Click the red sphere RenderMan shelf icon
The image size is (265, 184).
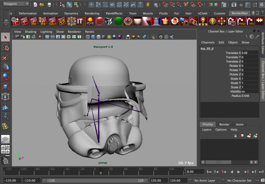coord(100,21)
